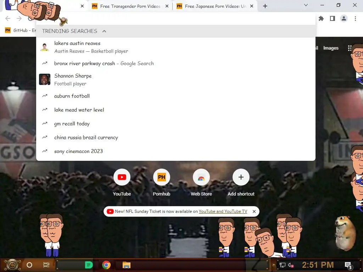The image size is (363, 272).
Task: Click trending arrow icon beside gm recall
Action: pyautogui.click(x=45, y=123)
